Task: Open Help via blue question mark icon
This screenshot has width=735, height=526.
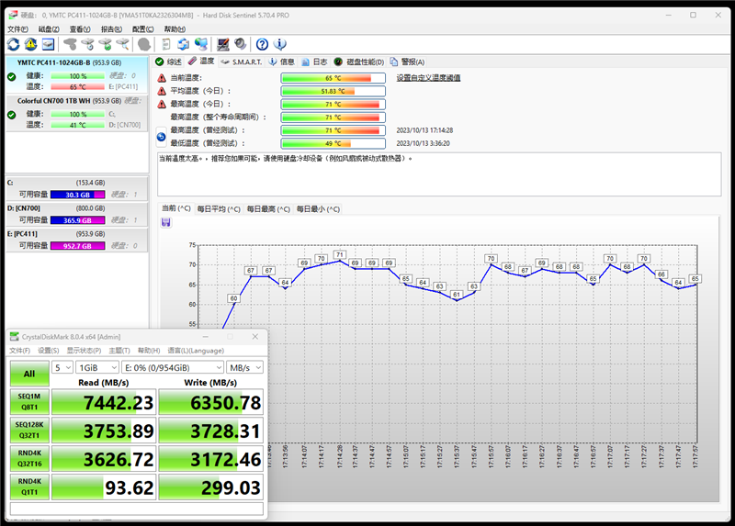Action: tap(262, 44)
